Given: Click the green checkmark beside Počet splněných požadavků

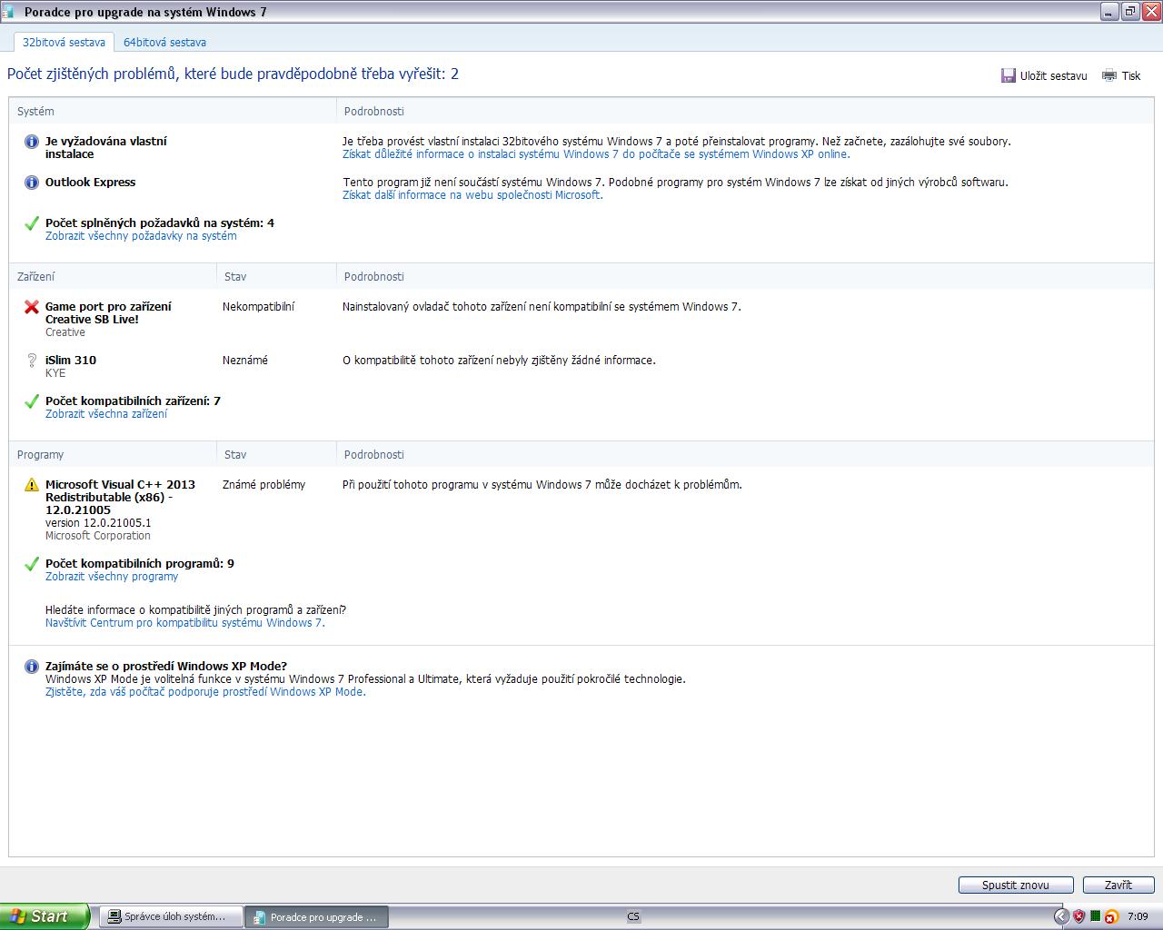Looking at the screenshot, I should pyautogui.click(x=32, y=223).
